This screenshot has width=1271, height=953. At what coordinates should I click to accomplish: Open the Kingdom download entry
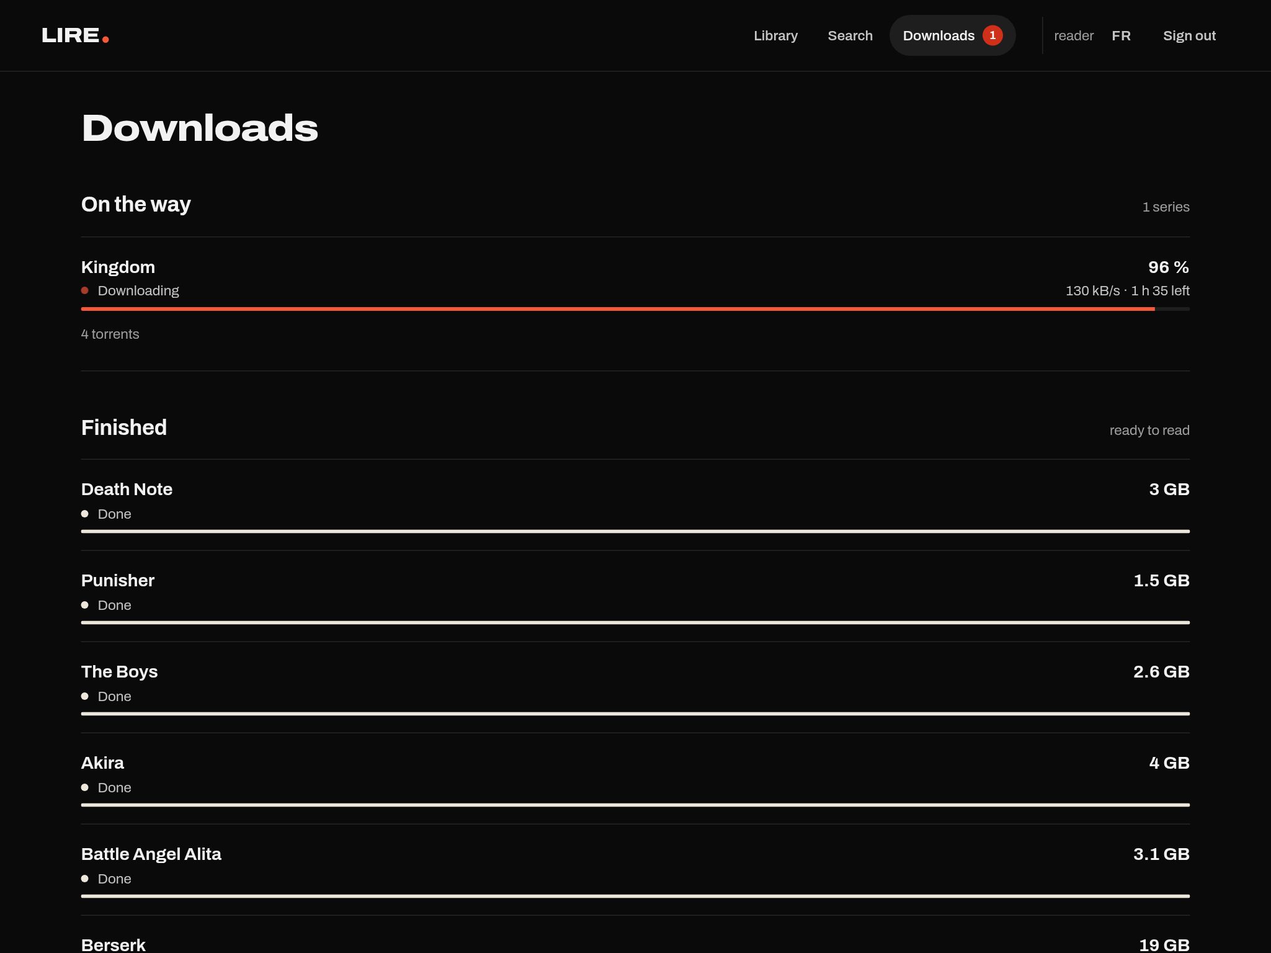(x=118, y=267)
